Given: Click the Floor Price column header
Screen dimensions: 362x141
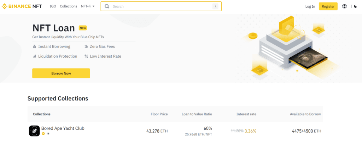Looking at the screenshot, I should [x=159, y=114].
